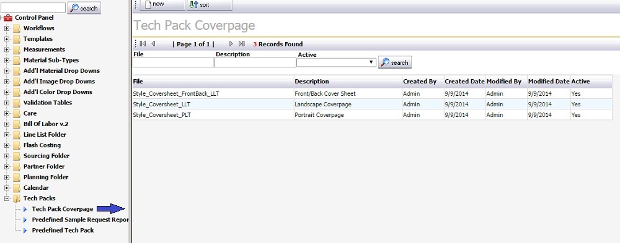Click the Templates folder icon

point(16,39)
